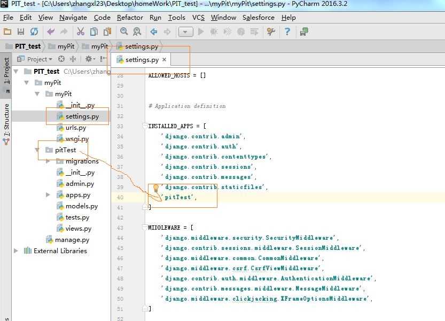Image resolution: width=445 pixels, height=321 pixels.
Task: Click the green icon after Help
Action: click(x=304, y=32)
